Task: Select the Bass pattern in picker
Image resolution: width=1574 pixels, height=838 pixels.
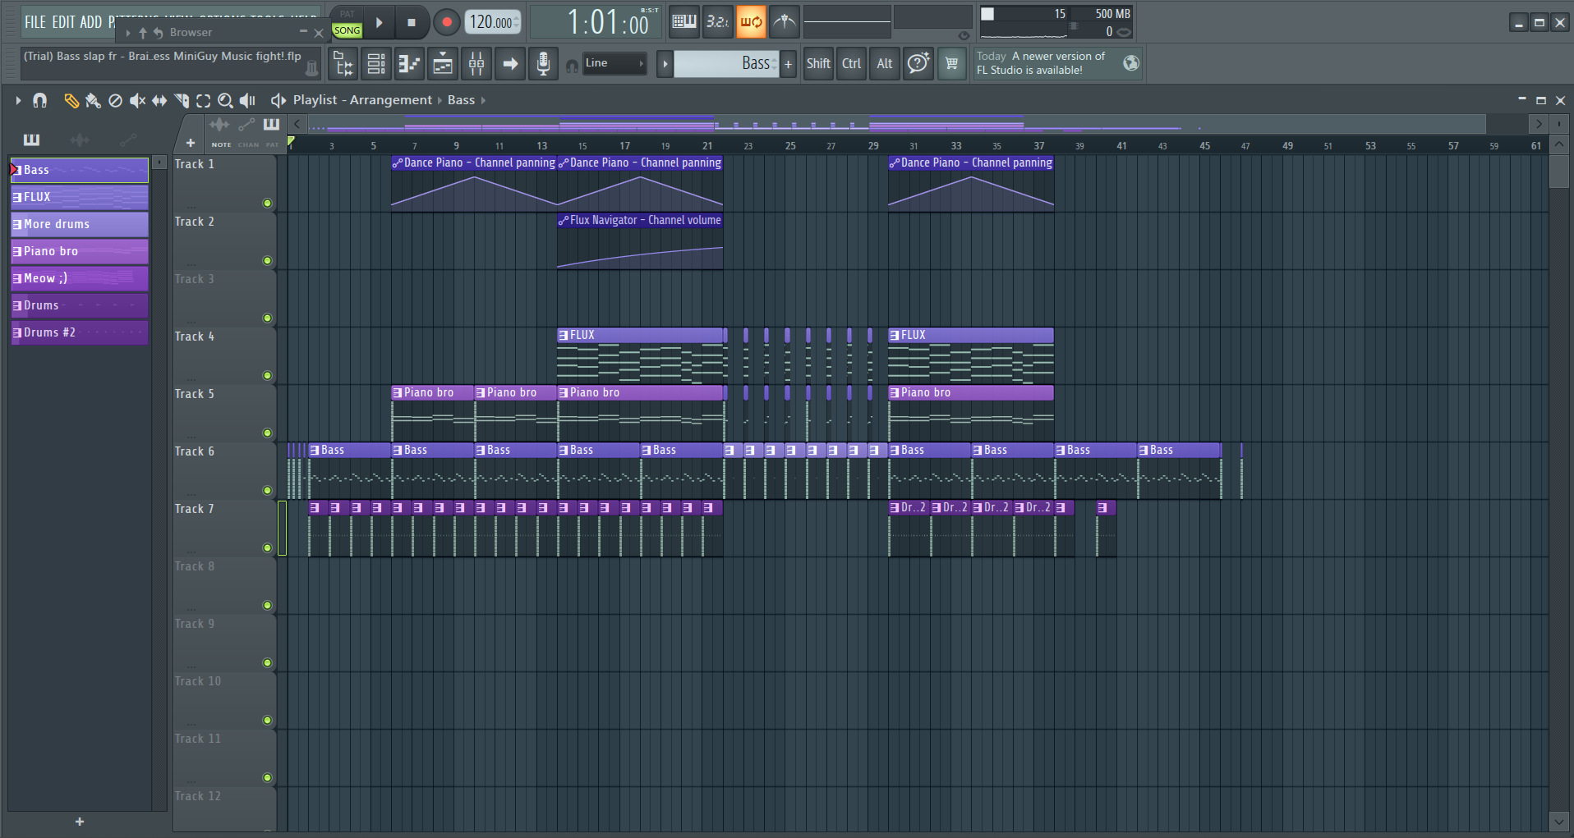Action: pos(80,170)
